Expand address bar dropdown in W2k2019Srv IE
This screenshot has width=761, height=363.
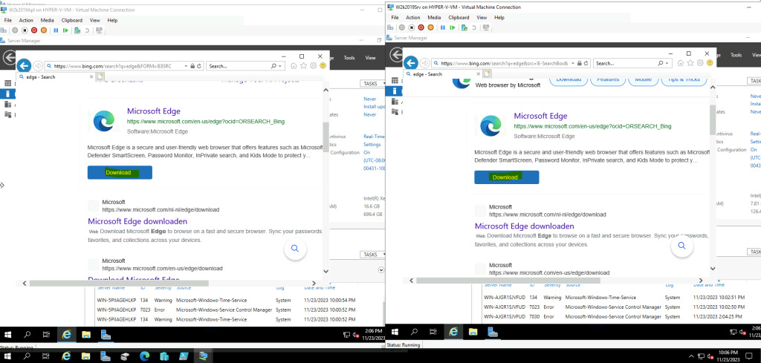[x=573, y=64]
